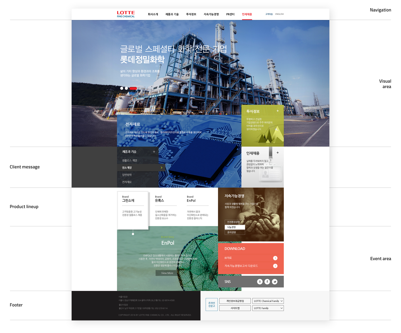Open the Twitter SNS icon
Viewport: 401px width, 333px height.
coord(275,282)
